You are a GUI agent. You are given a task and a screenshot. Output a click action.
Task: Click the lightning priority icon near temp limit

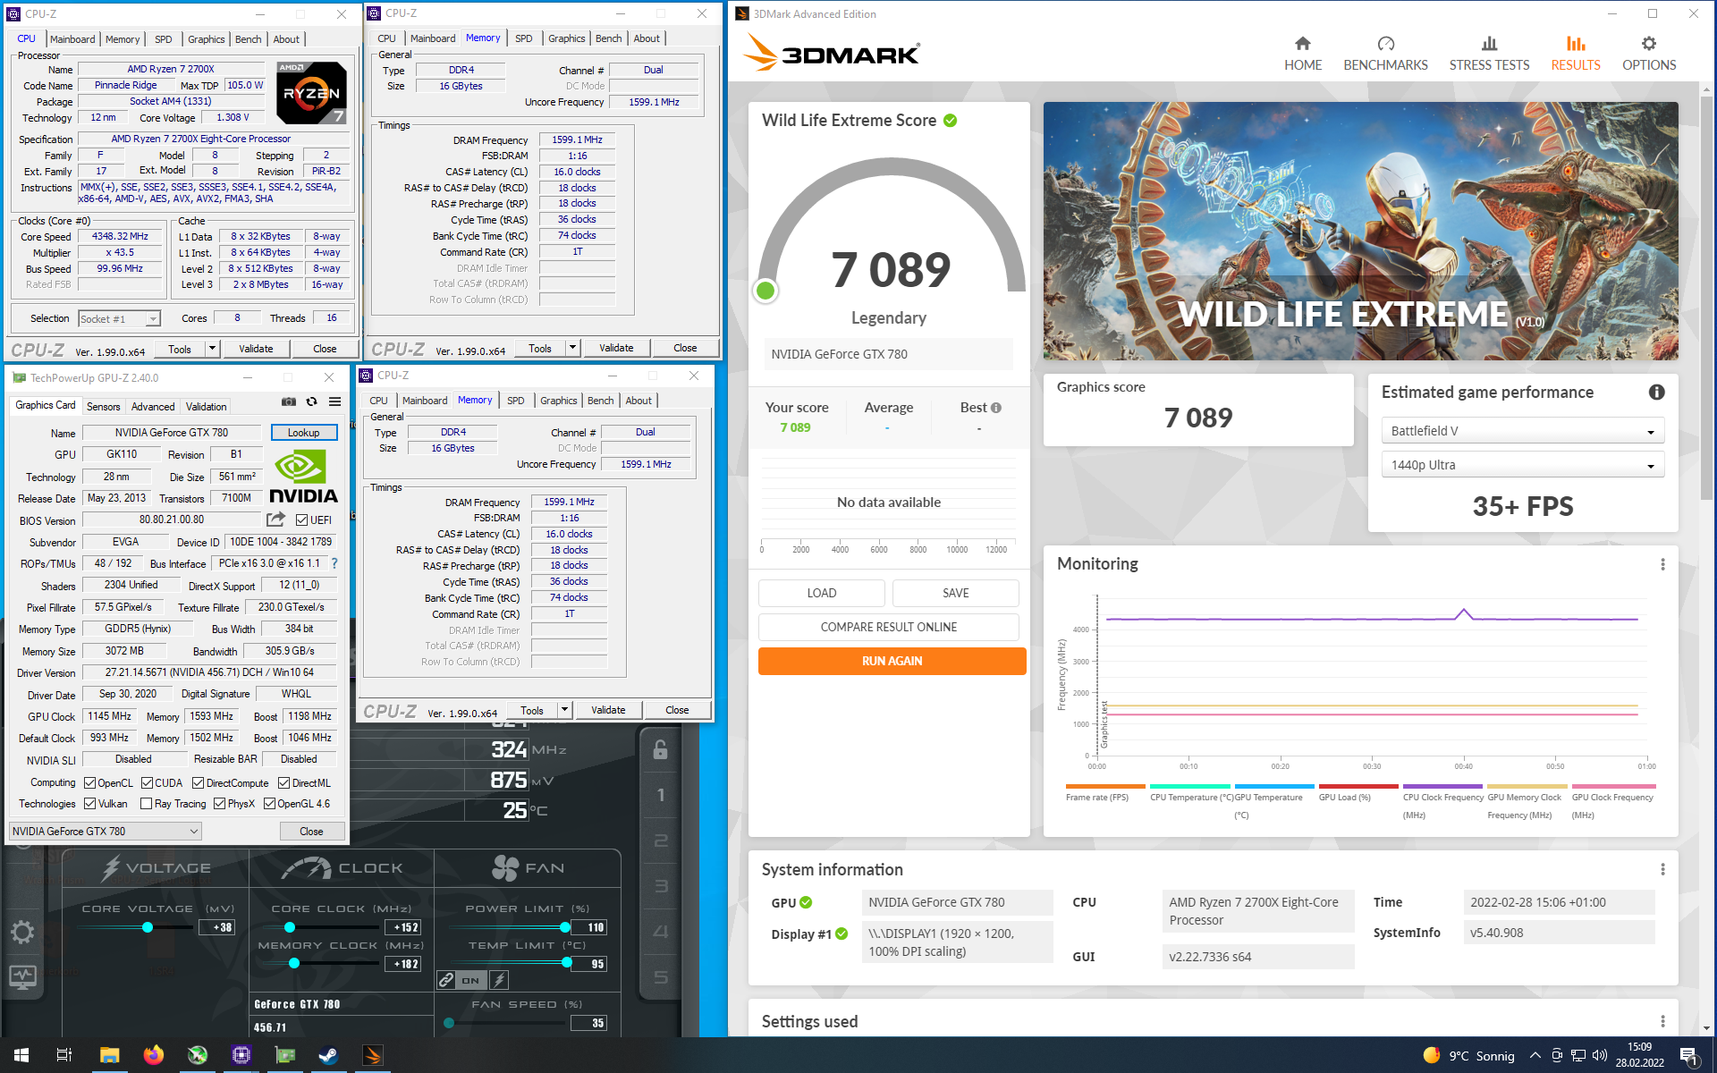[500, 980]
